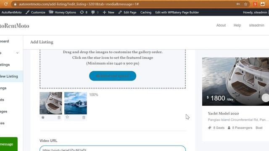269x151 pixels.
Task: Click the updates counter showing 8
Action: tap(84, 12)
